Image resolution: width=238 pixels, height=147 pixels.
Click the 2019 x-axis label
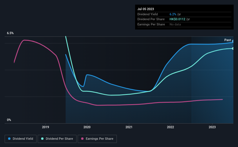[46, 127]
